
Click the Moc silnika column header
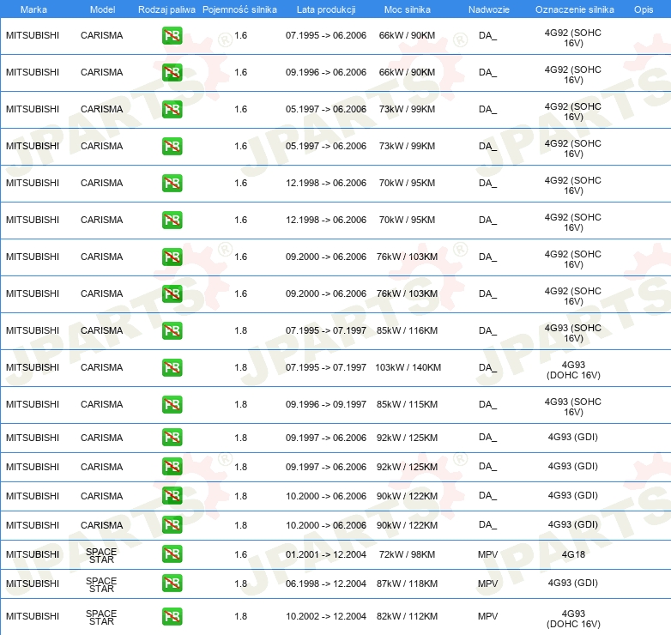[x=407, y=9]
